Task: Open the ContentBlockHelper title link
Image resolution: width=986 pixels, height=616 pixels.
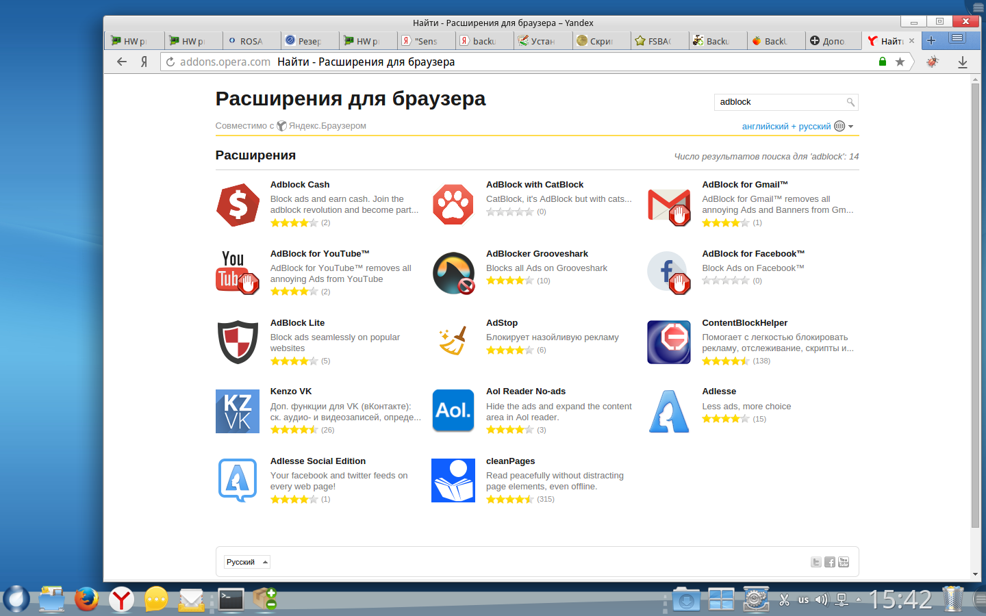Action: 744,323
